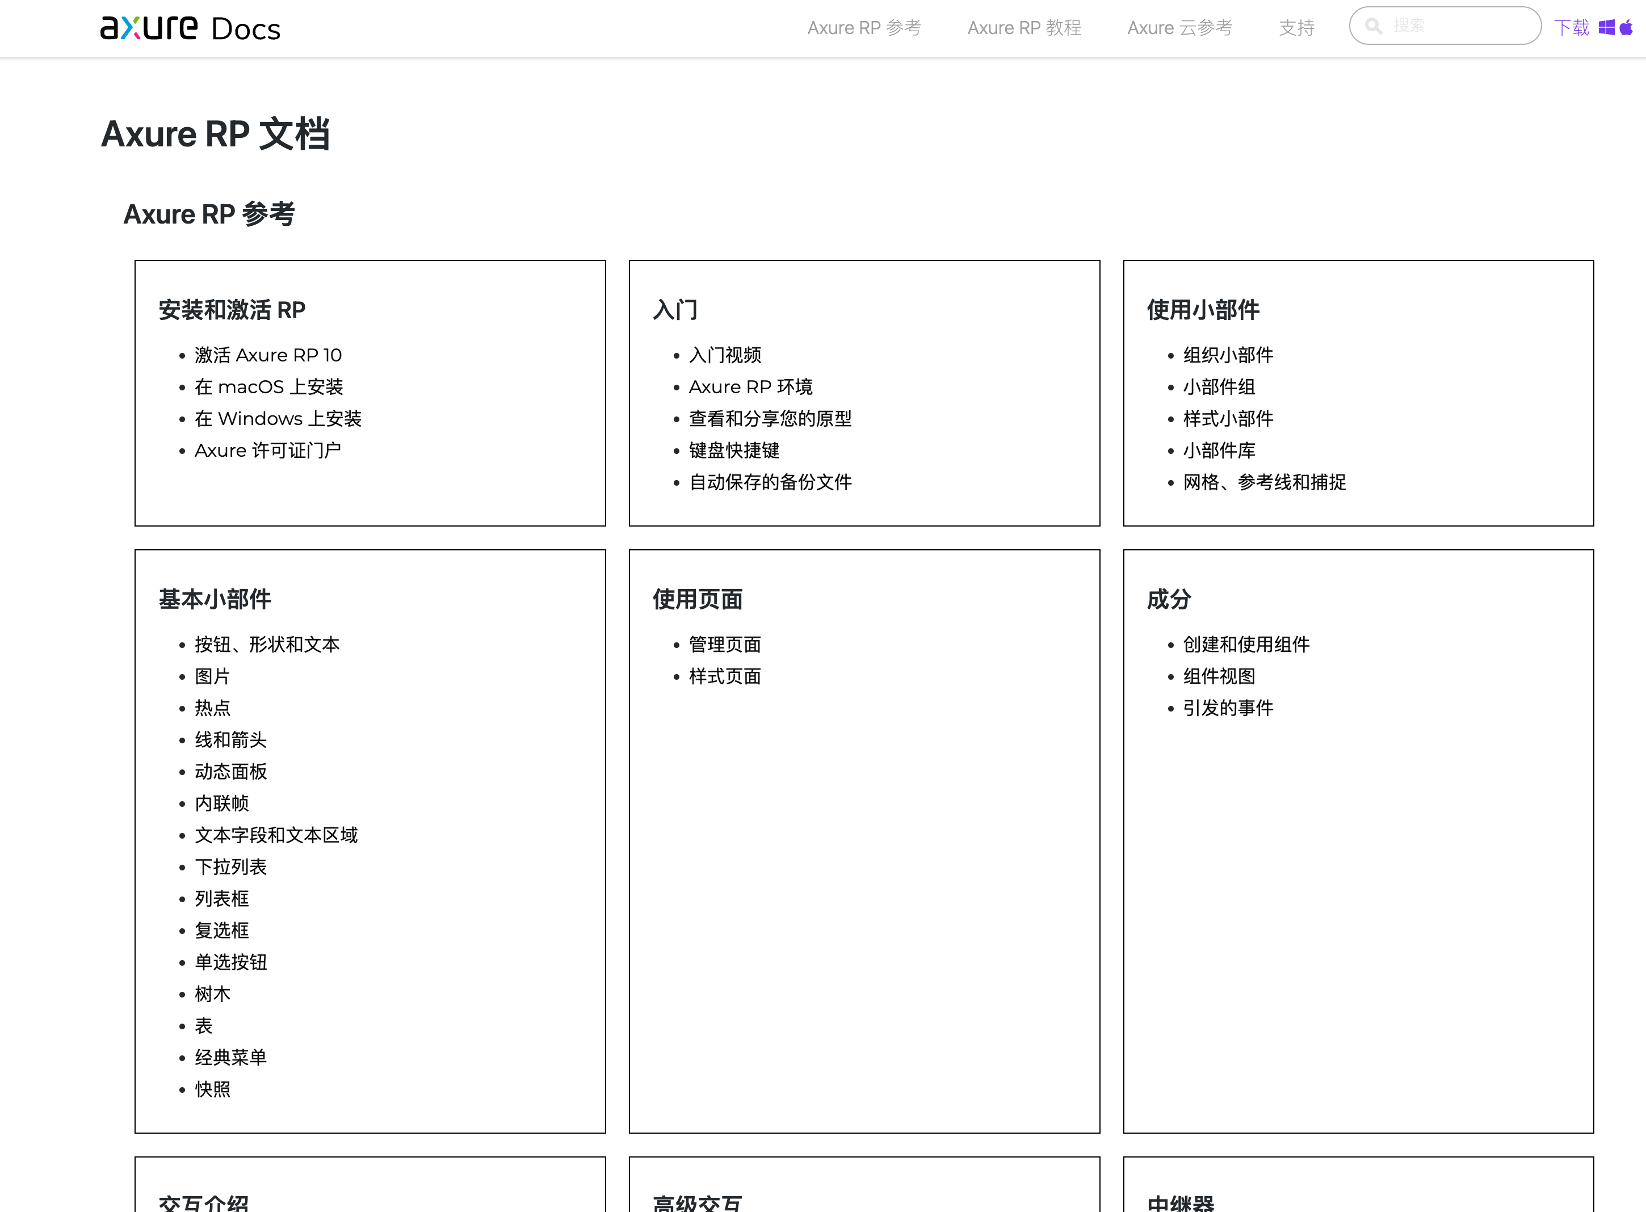Open 按钮、形状和文本 link

tap(267, 644)
